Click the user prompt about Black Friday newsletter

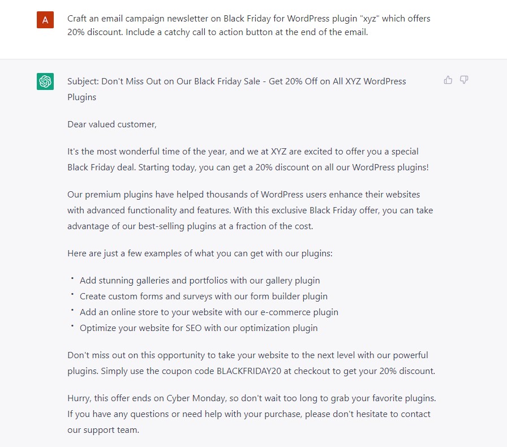[x=248, y=25]
